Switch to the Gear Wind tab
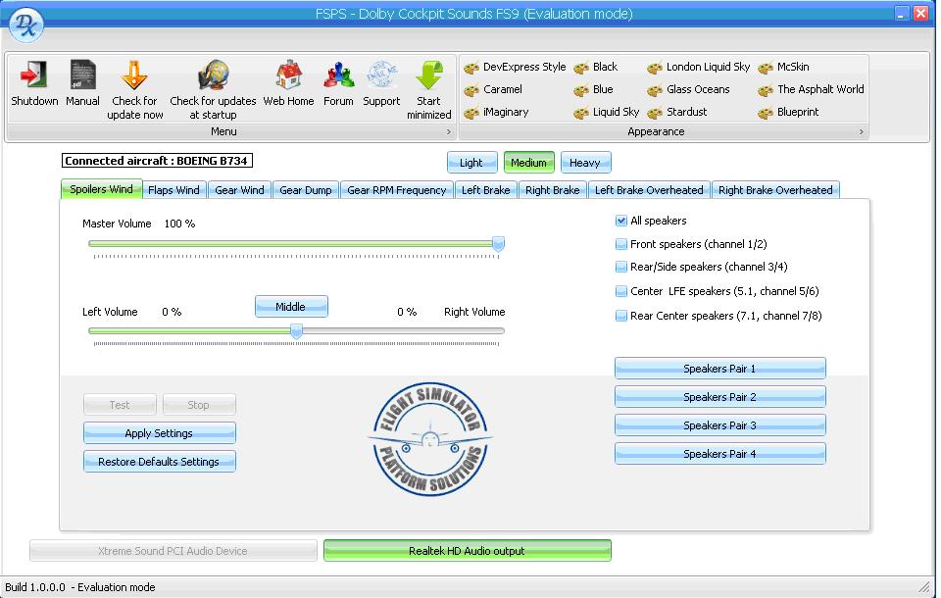The width and height of the screenshot is (941, 598). tap(239, 190)
